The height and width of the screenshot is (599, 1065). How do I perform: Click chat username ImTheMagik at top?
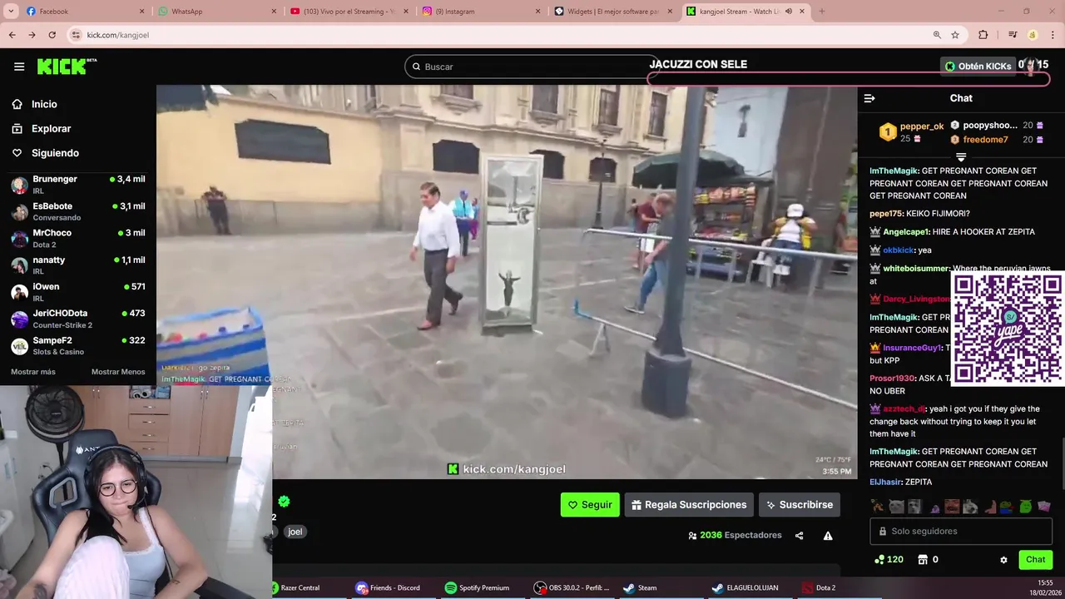click(894, 171)
